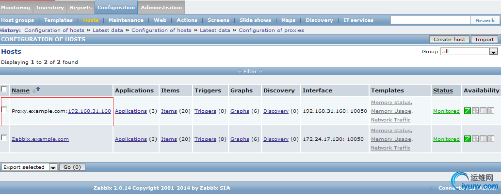
Task: Click the Create host button
Action: pyautogui.click(x=449, y=39)
